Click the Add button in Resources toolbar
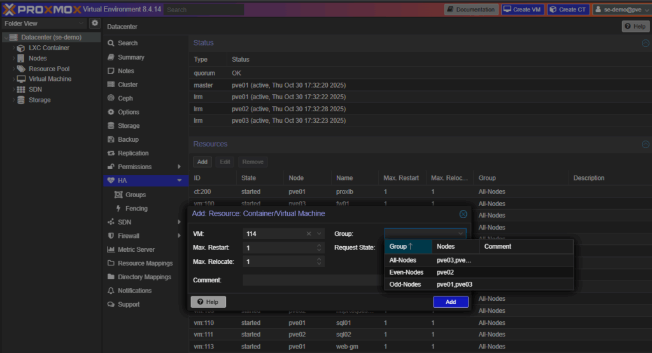 (202, 162)
